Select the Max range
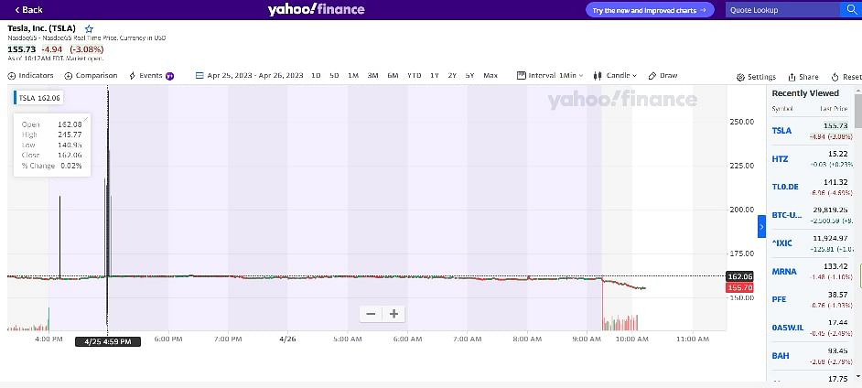The height and width of the screenshot is (388, 862). 490,76
